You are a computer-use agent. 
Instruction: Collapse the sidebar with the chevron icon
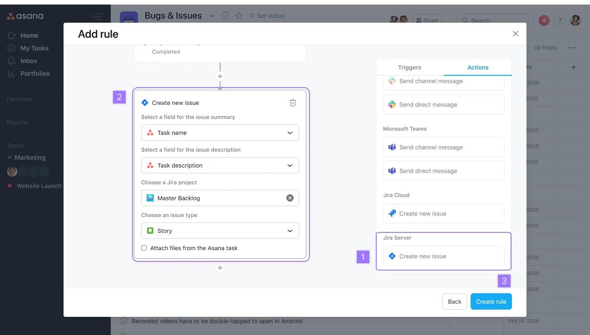coord(97,16)
